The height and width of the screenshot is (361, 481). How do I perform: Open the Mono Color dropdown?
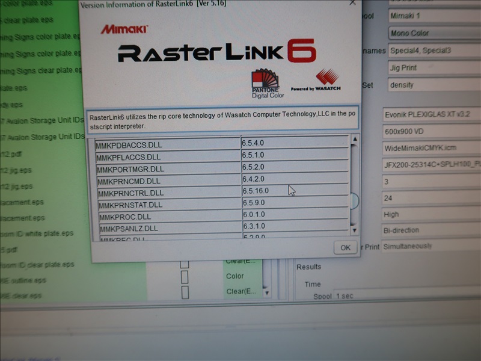[x=433, y=33]
